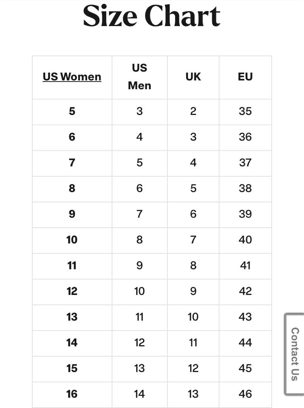The height and width of the screenshot is (408, 304).
Task: Select the EU column header
Action: pyautogui.click(x=245, y=77)
